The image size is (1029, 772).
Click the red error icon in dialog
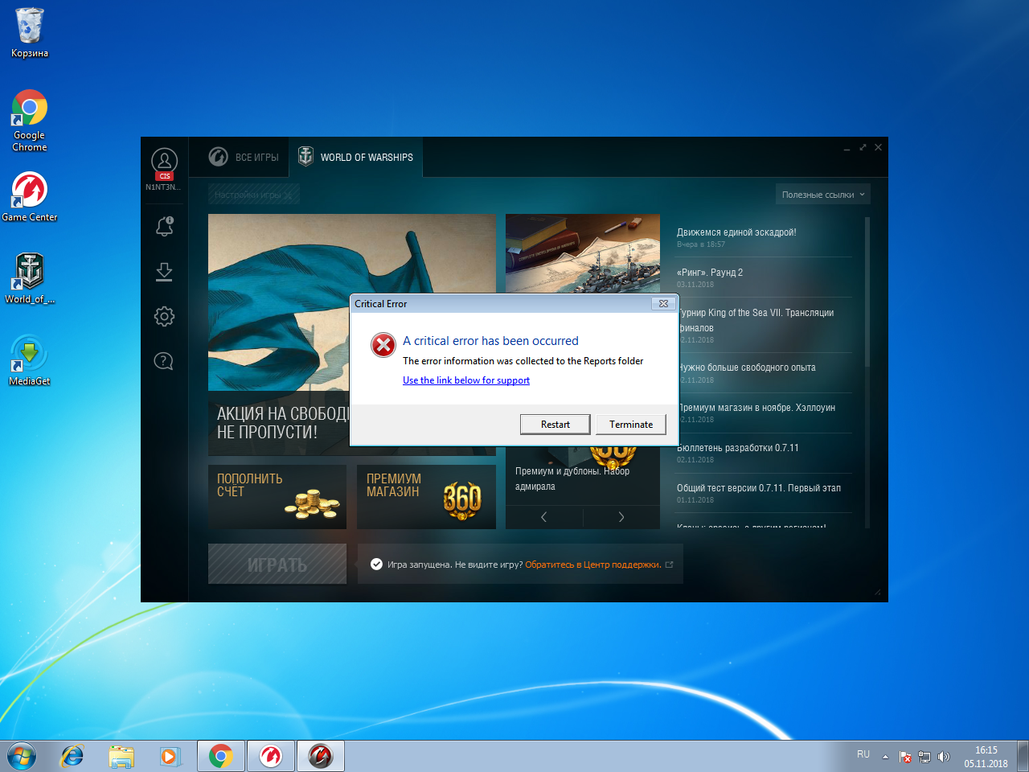click(383, 345)
